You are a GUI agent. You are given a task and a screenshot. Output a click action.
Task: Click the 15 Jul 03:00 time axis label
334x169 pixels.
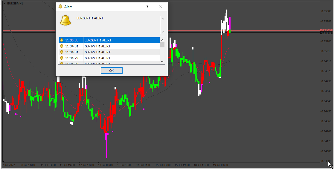(x=163, y=165)
